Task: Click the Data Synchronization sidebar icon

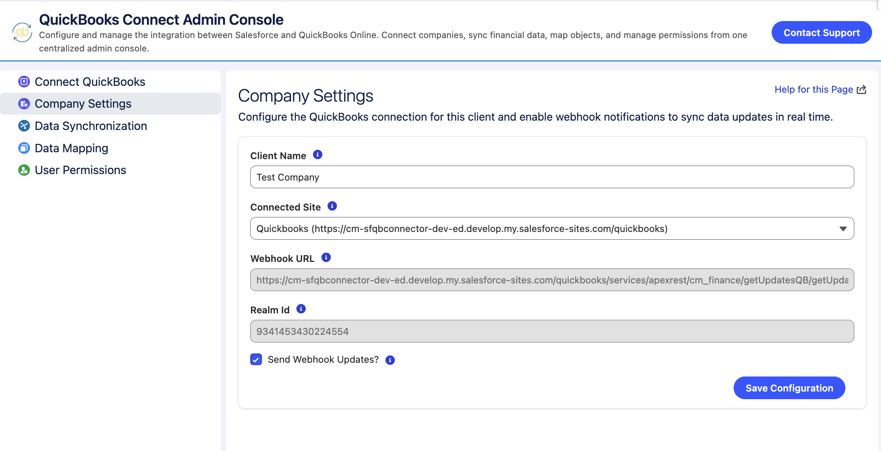Action: tap(24, 126)
